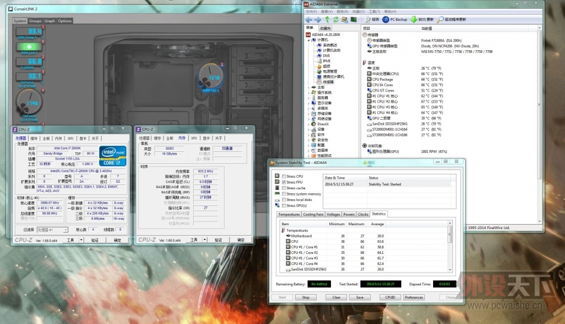Select IPMI in the AIDA64 tree
Image resolution: width=565 pixels, height=324 pixels.
point(323,61)
